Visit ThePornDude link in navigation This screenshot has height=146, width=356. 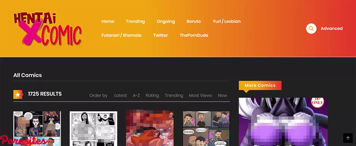point(194,35)
